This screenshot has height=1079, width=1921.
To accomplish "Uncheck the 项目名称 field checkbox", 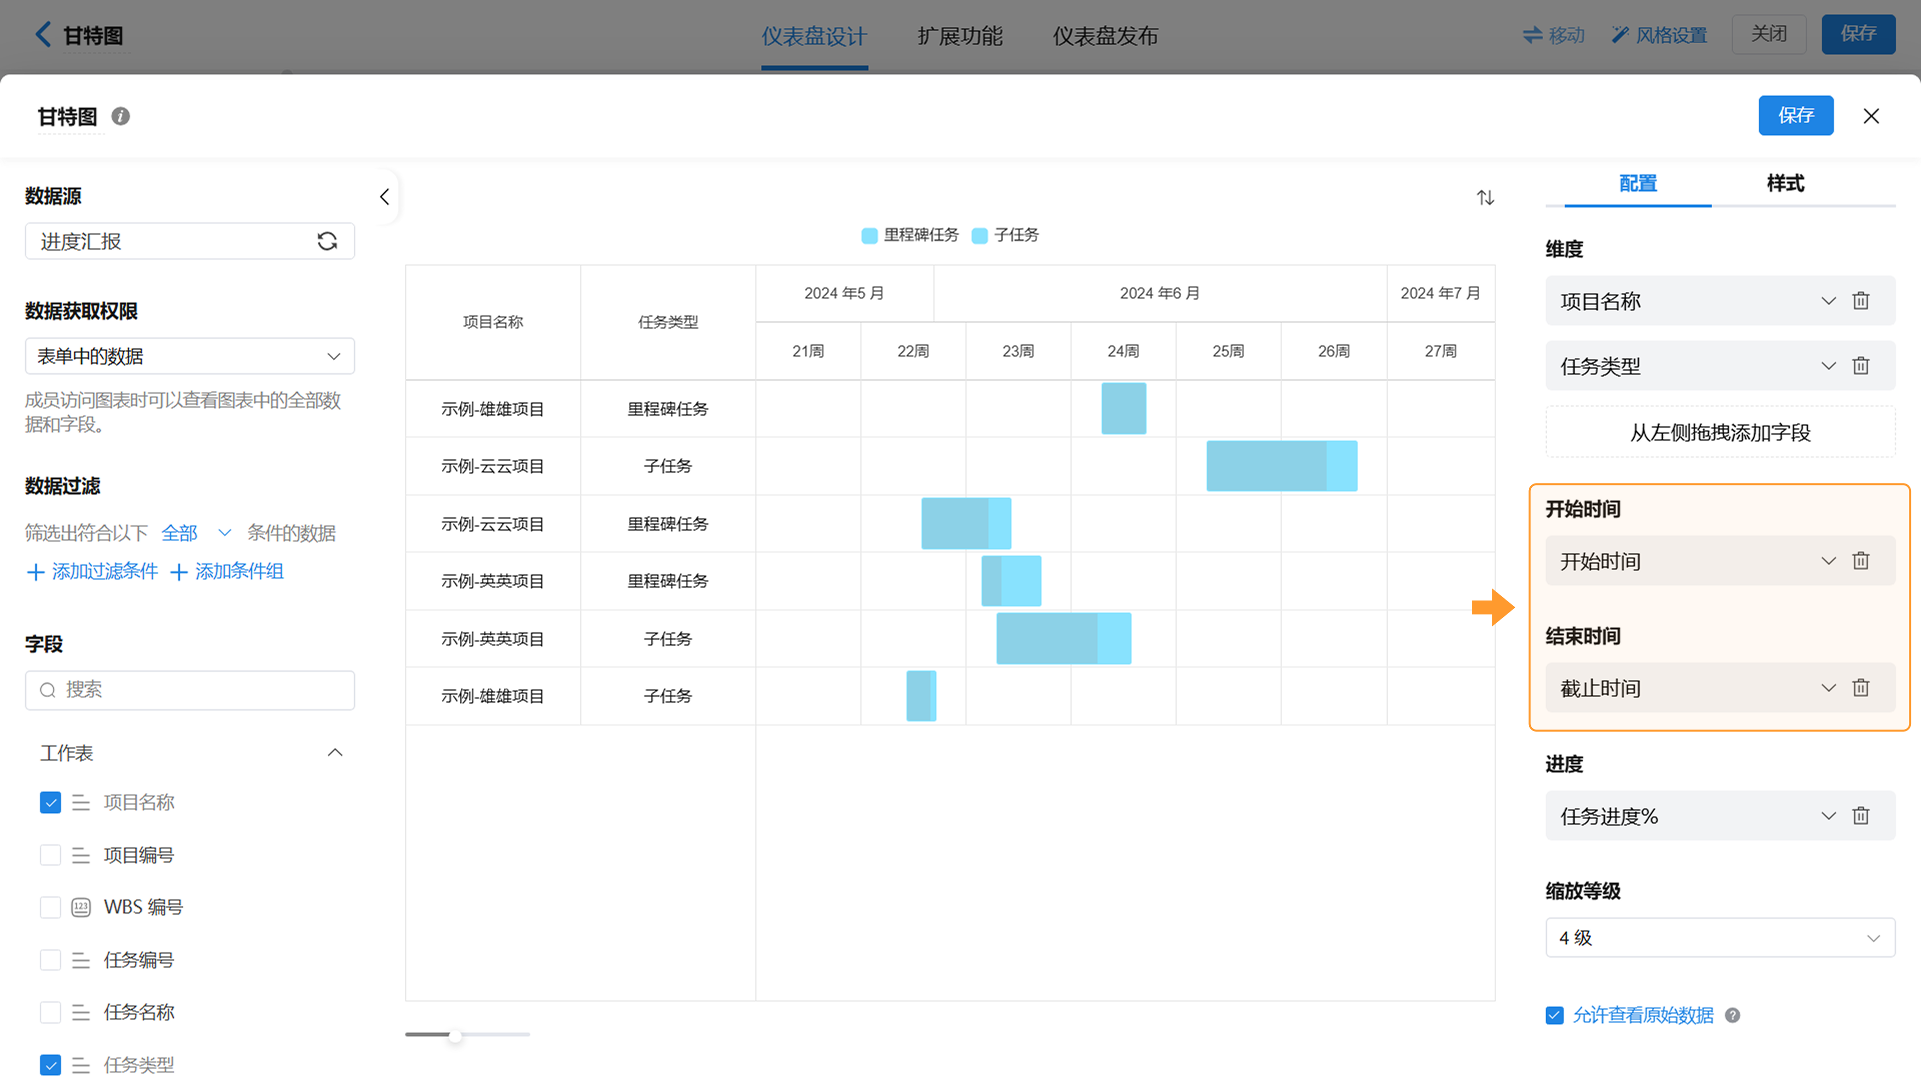I will pos(50,803).
